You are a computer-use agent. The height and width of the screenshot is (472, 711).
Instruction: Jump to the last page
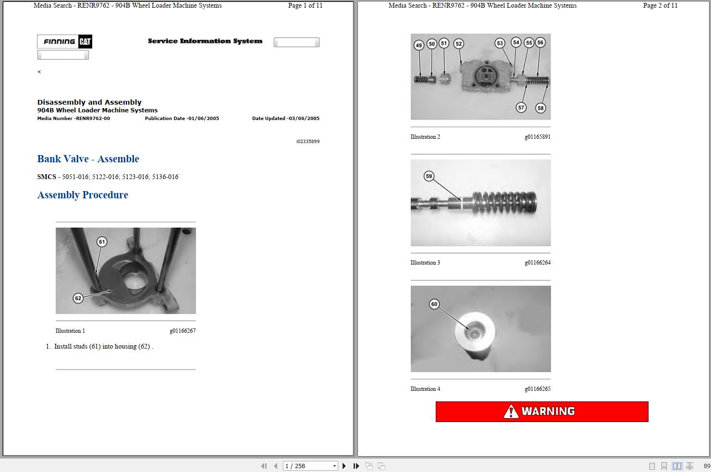(356, 466)
